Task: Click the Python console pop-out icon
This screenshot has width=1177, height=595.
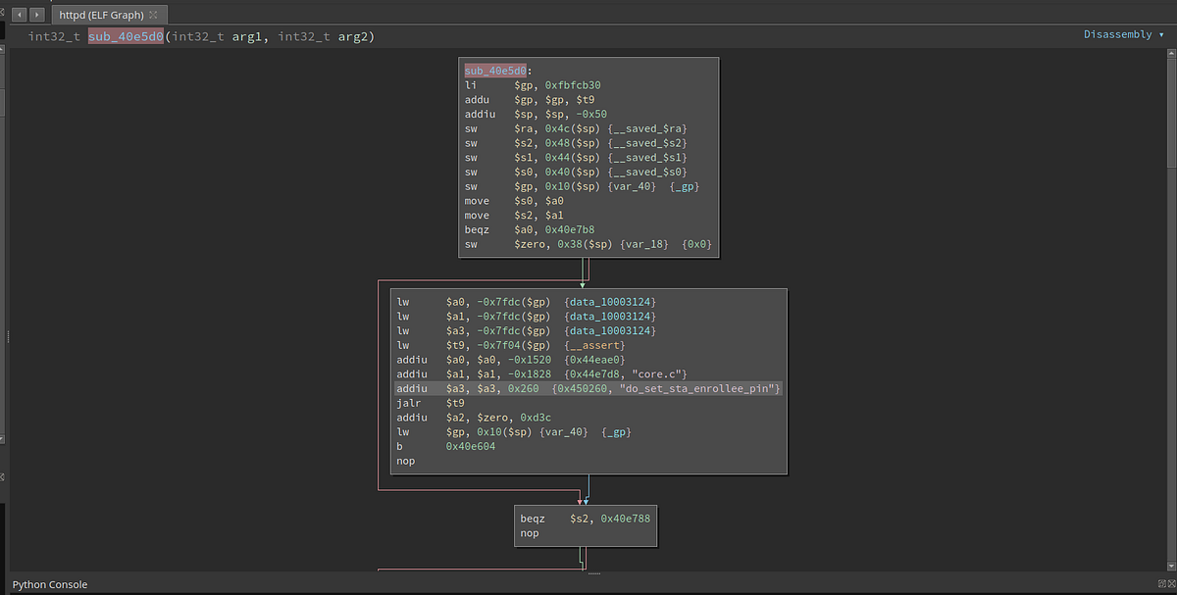Action: point(1161,583)
